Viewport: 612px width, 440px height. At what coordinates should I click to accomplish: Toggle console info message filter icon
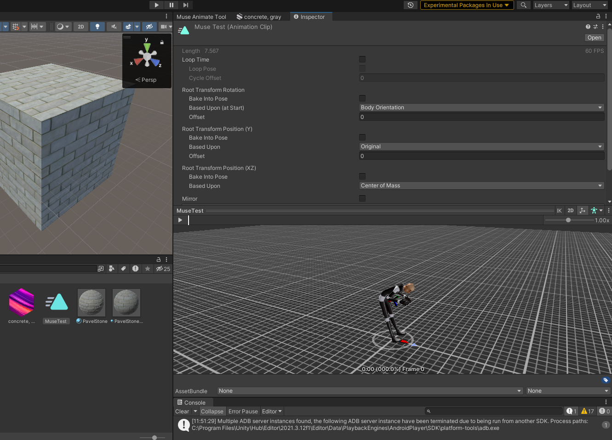click(x=572, y=412)
